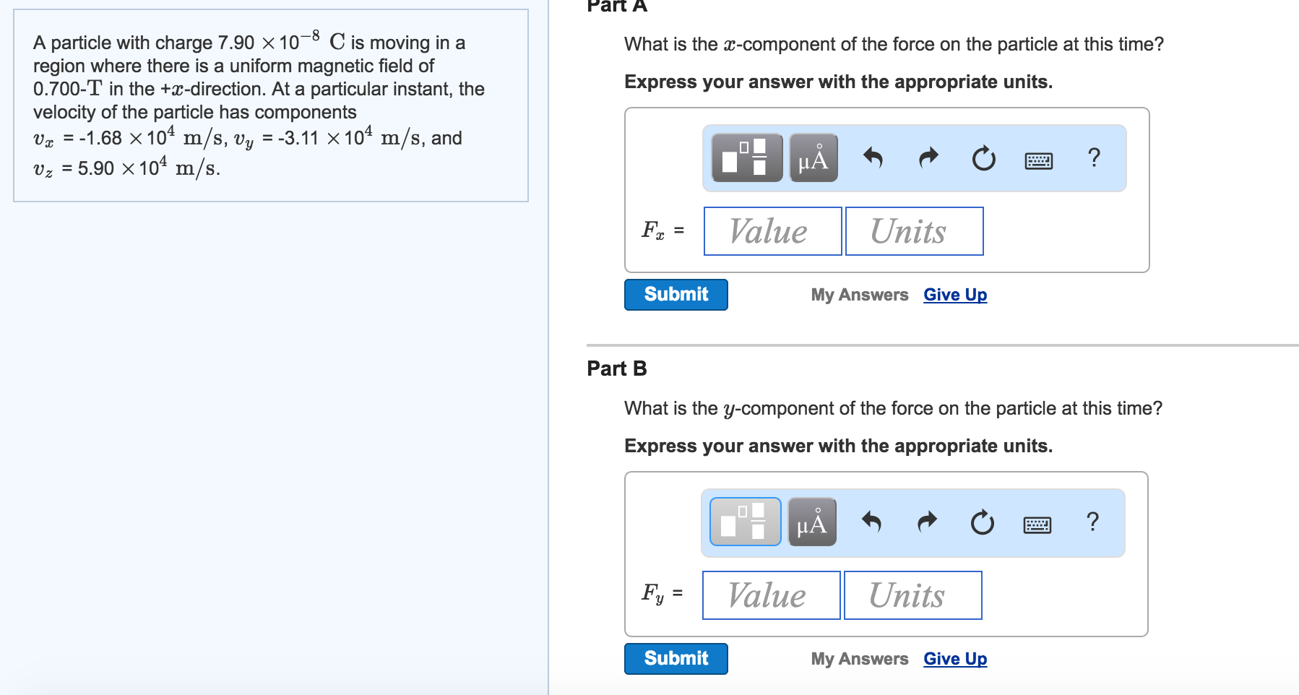Click the Value field for Fx

771,230
